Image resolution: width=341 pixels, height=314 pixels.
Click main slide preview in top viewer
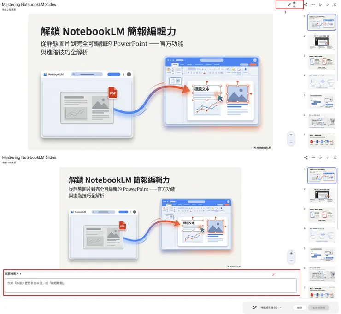[x=150, y=82]
